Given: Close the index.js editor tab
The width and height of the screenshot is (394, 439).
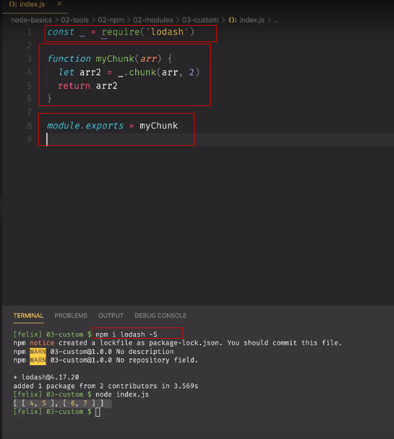Looking at the screenshot, I should (59, 4).
